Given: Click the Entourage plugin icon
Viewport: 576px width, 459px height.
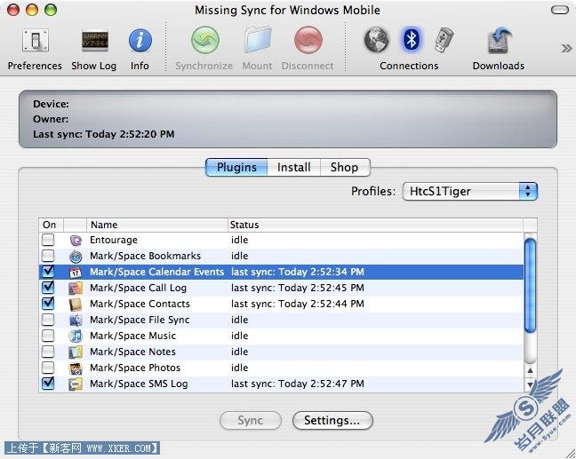Looking at the screenshot, I should 76,241.
